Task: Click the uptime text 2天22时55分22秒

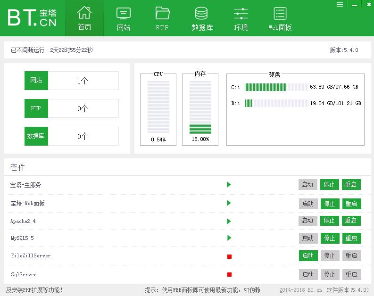Action: point(71,50)
